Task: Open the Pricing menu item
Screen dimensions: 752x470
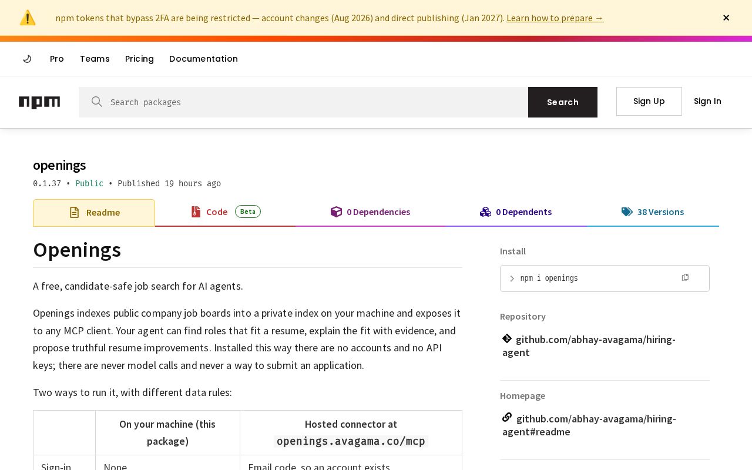Action: 139,59
